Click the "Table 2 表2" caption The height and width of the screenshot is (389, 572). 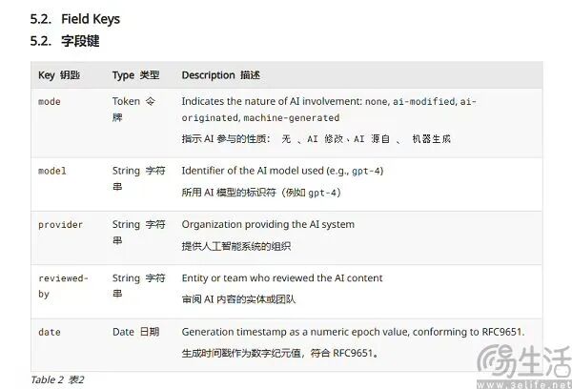click(x=58, y=379)
